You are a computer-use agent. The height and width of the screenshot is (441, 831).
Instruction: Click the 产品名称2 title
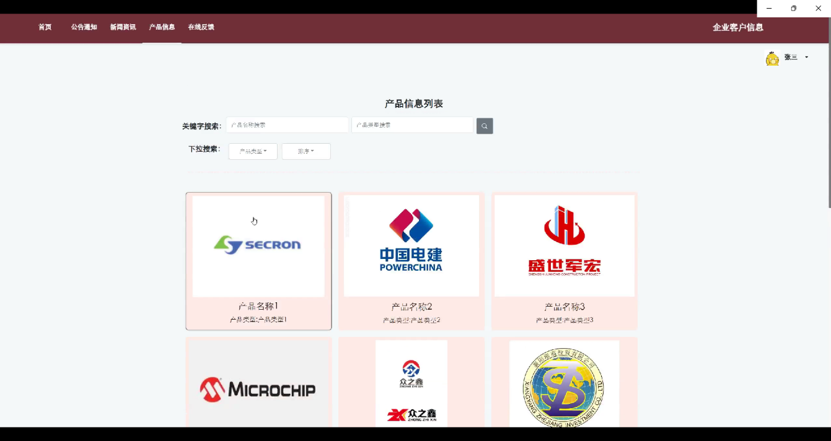pos(411,307)
